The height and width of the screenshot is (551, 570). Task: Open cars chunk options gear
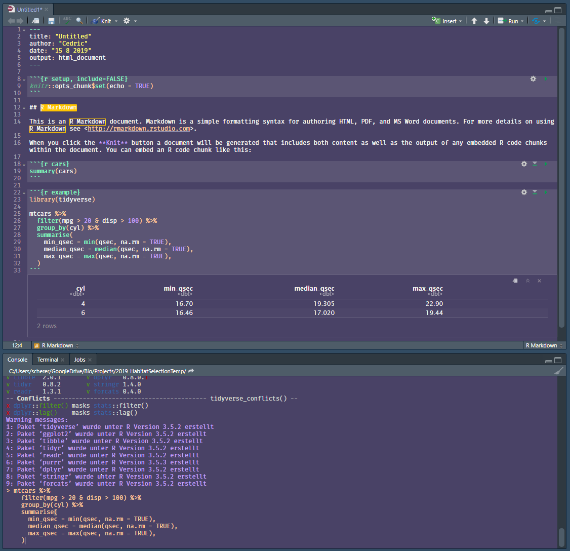(524, 164)
